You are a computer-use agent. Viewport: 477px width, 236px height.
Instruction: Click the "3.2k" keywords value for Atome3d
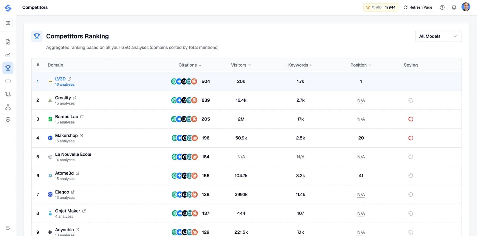301,176
